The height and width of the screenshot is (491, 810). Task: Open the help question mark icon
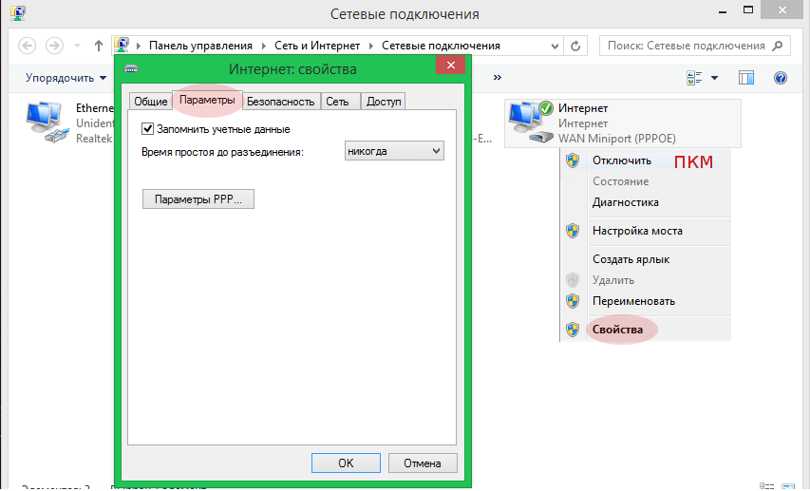point(781,78)
